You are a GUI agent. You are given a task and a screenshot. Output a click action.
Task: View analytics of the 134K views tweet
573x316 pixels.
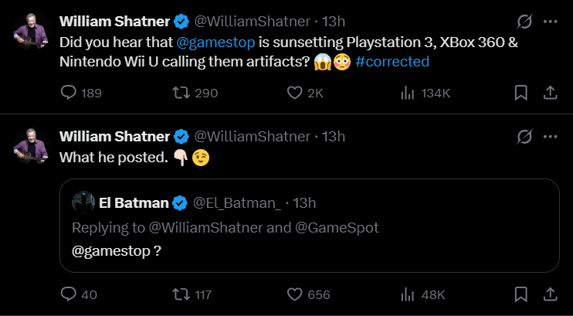pyautogui.click(x=407, y=93)
